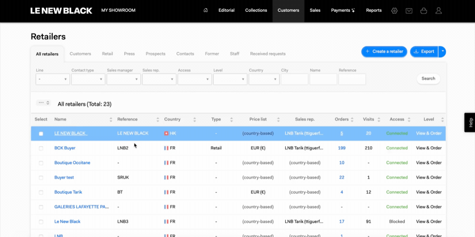Viewport: 475px width, 237px height.
Task: Open the Boutique Occitane retailer link
Action: (72, 163)
